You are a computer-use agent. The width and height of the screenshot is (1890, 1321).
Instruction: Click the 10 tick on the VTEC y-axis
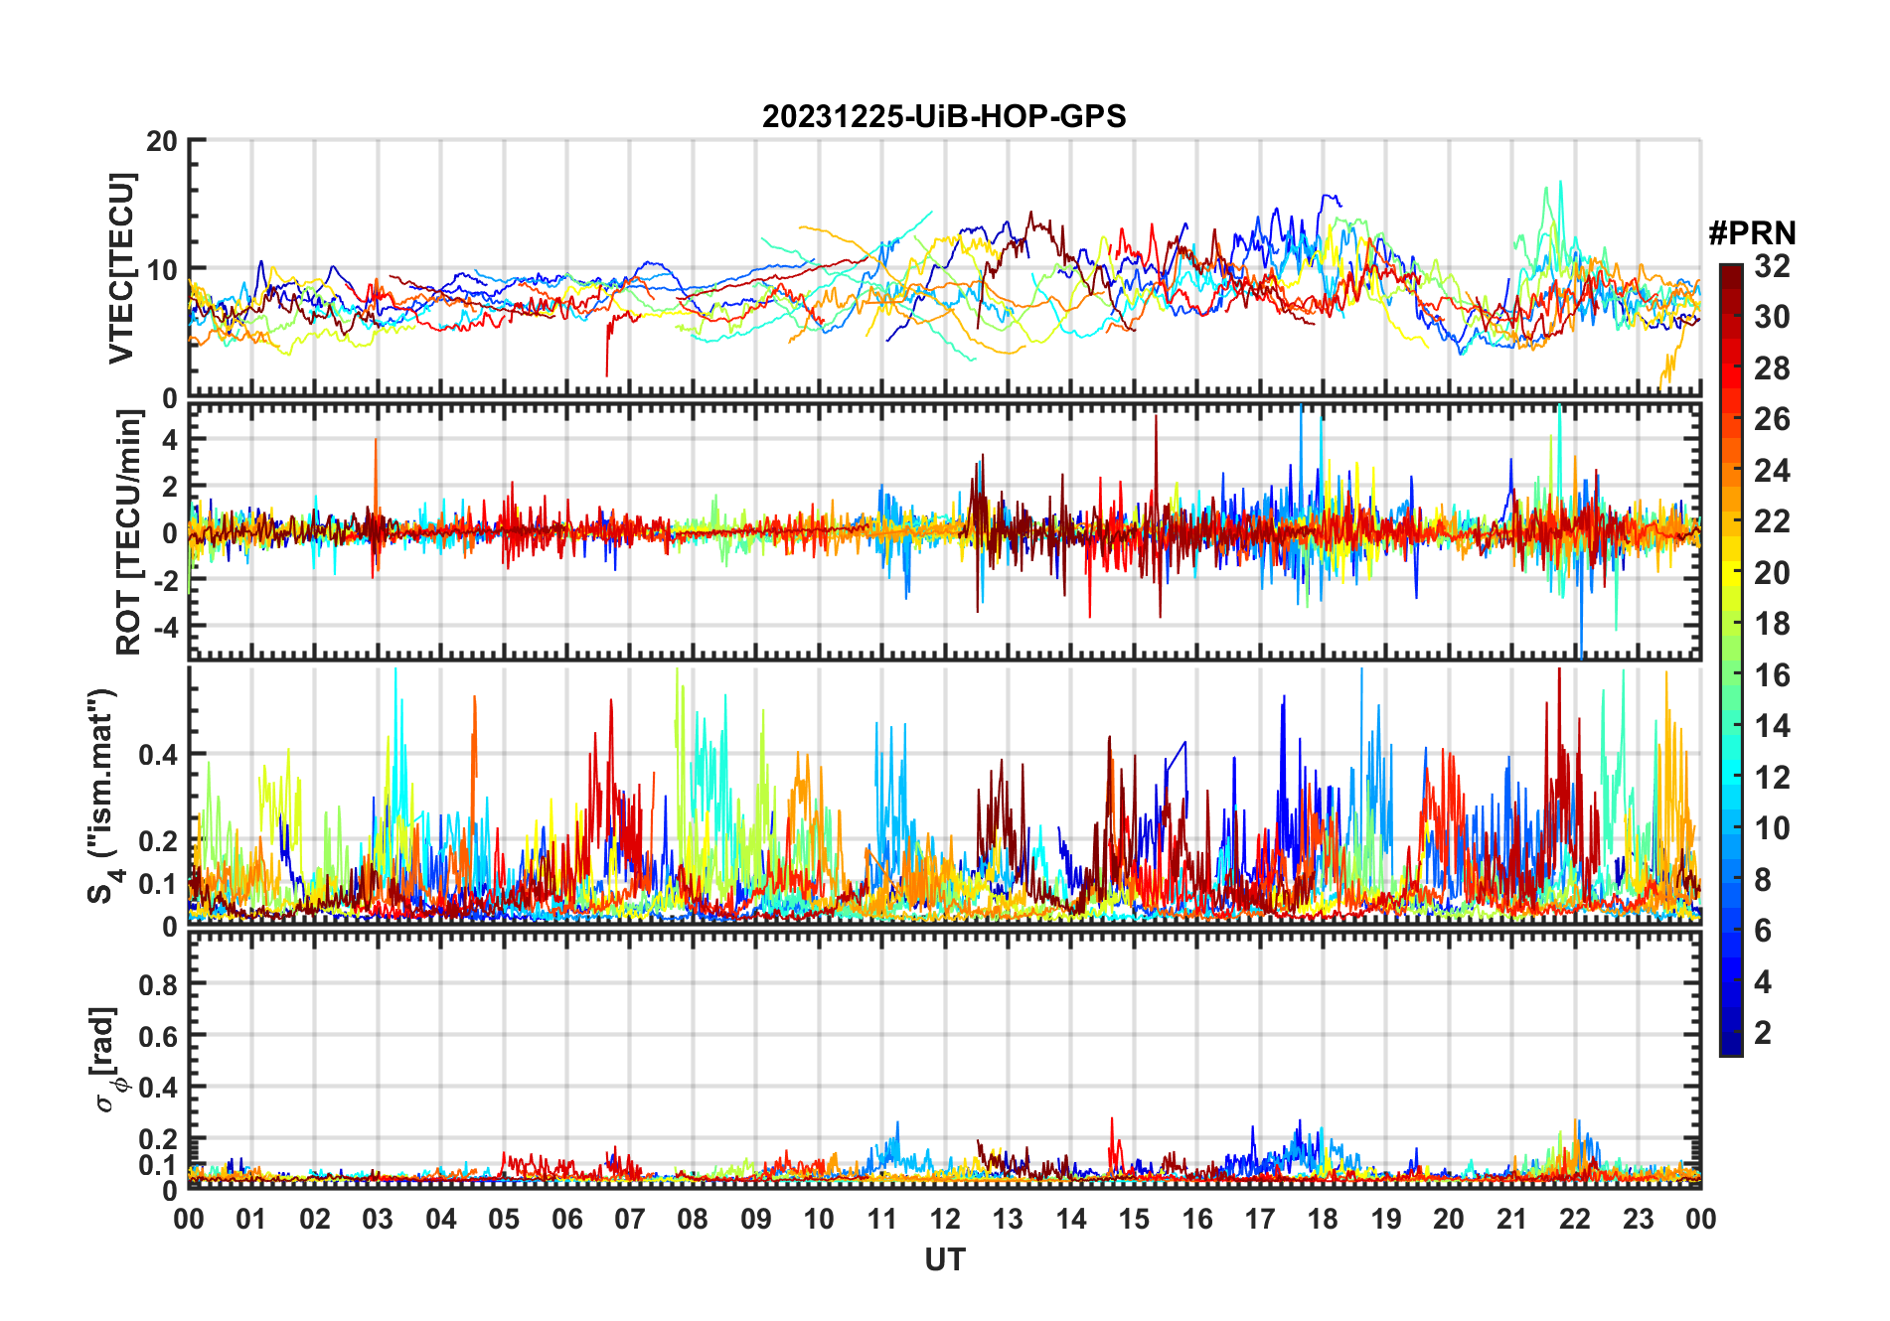(162, 269)
